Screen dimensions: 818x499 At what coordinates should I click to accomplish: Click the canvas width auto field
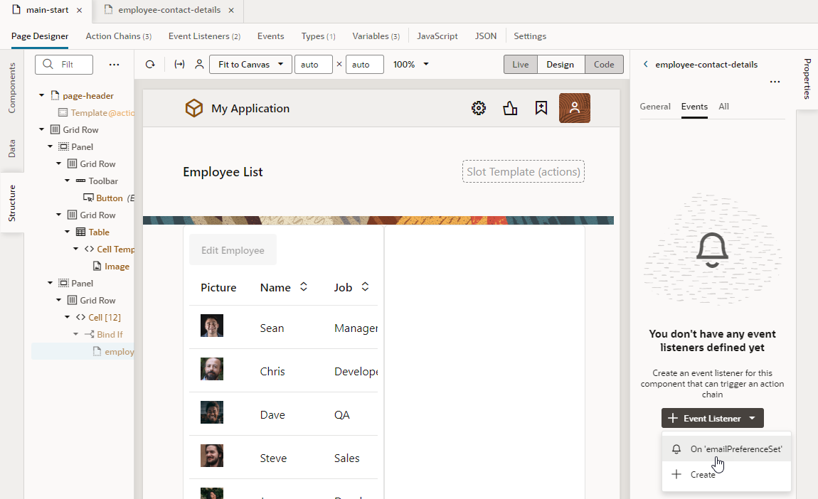pyautogui.click(x=314, y=65)
